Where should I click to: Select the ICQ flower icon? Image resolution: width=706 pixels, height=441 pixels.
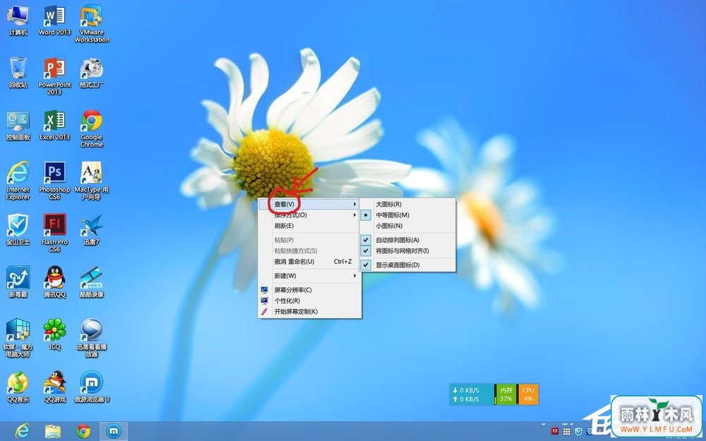[x=54, y=334]
